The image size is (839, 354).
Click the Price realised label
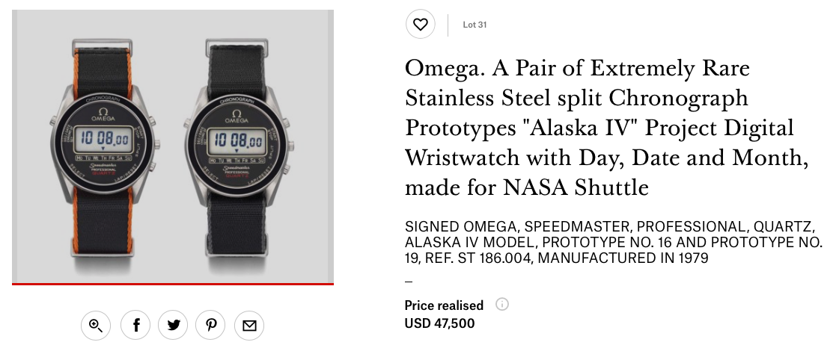tap(444, 305)
